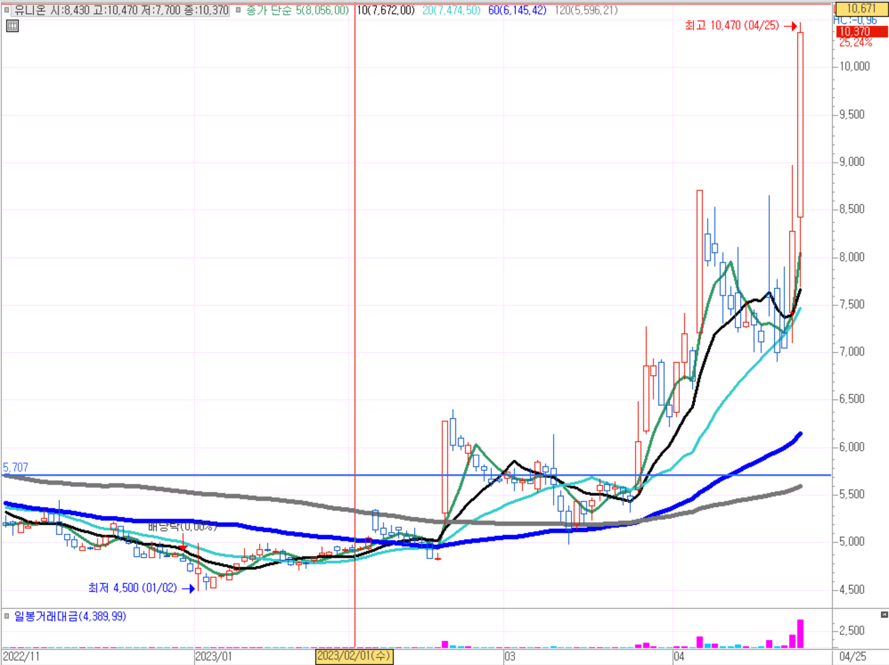Click the 04 month axis label
This screenshot has width=889, height=665.
pos(679,657)
